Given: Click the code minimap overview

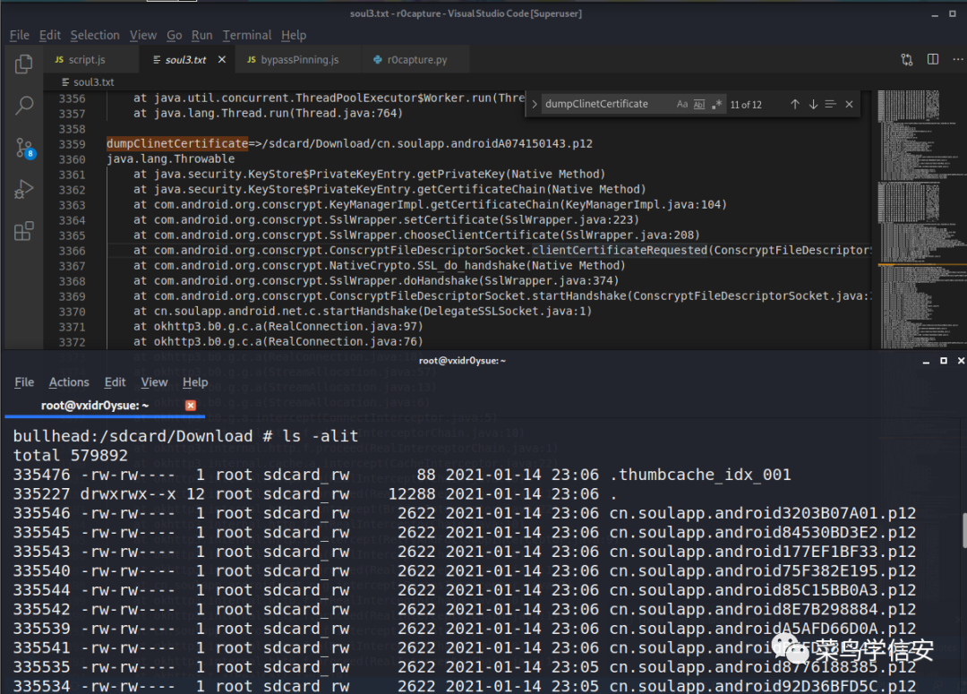Looking at the screenshot, I should (921, 219).
